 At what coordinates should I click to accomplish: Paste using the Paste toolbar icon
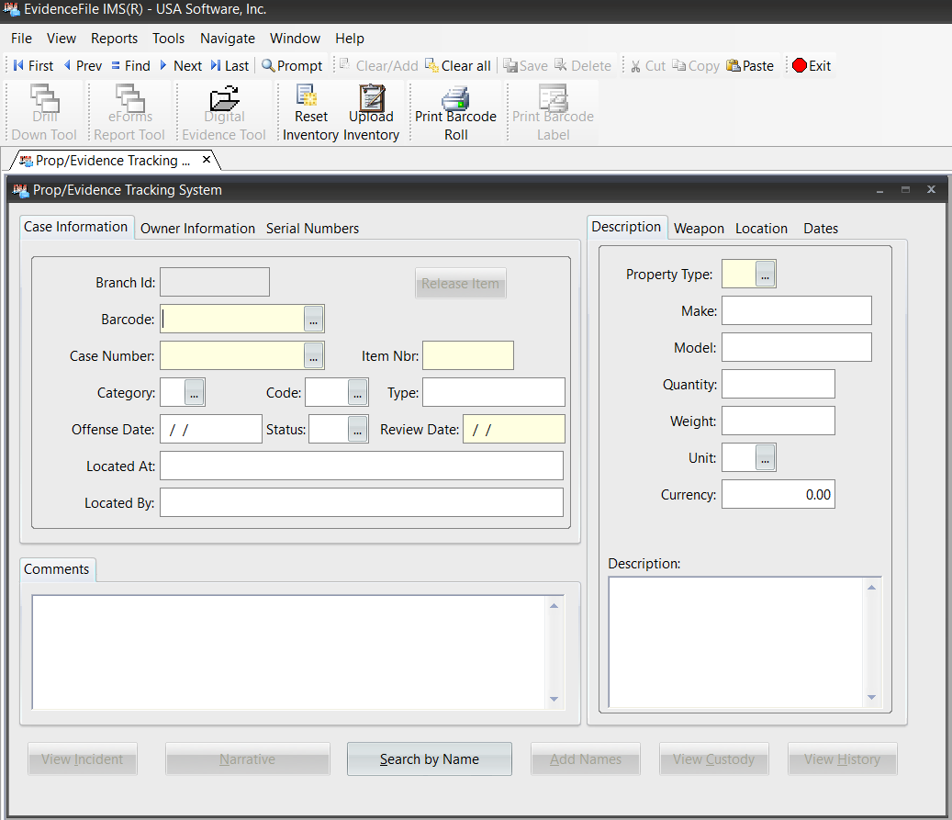click(749, 65)
